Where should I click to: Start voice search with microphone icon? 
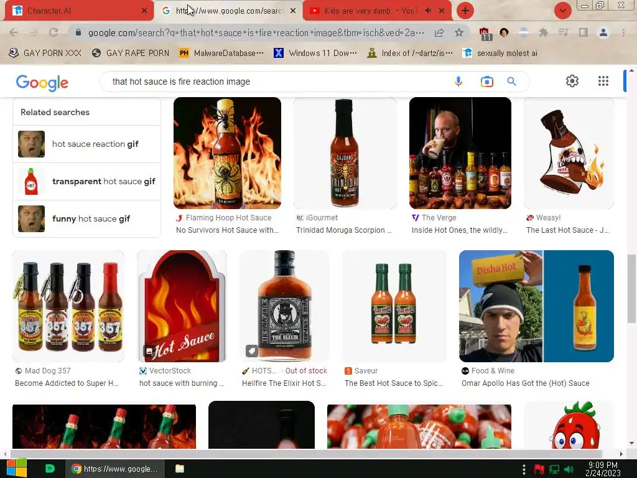[458, 82]
